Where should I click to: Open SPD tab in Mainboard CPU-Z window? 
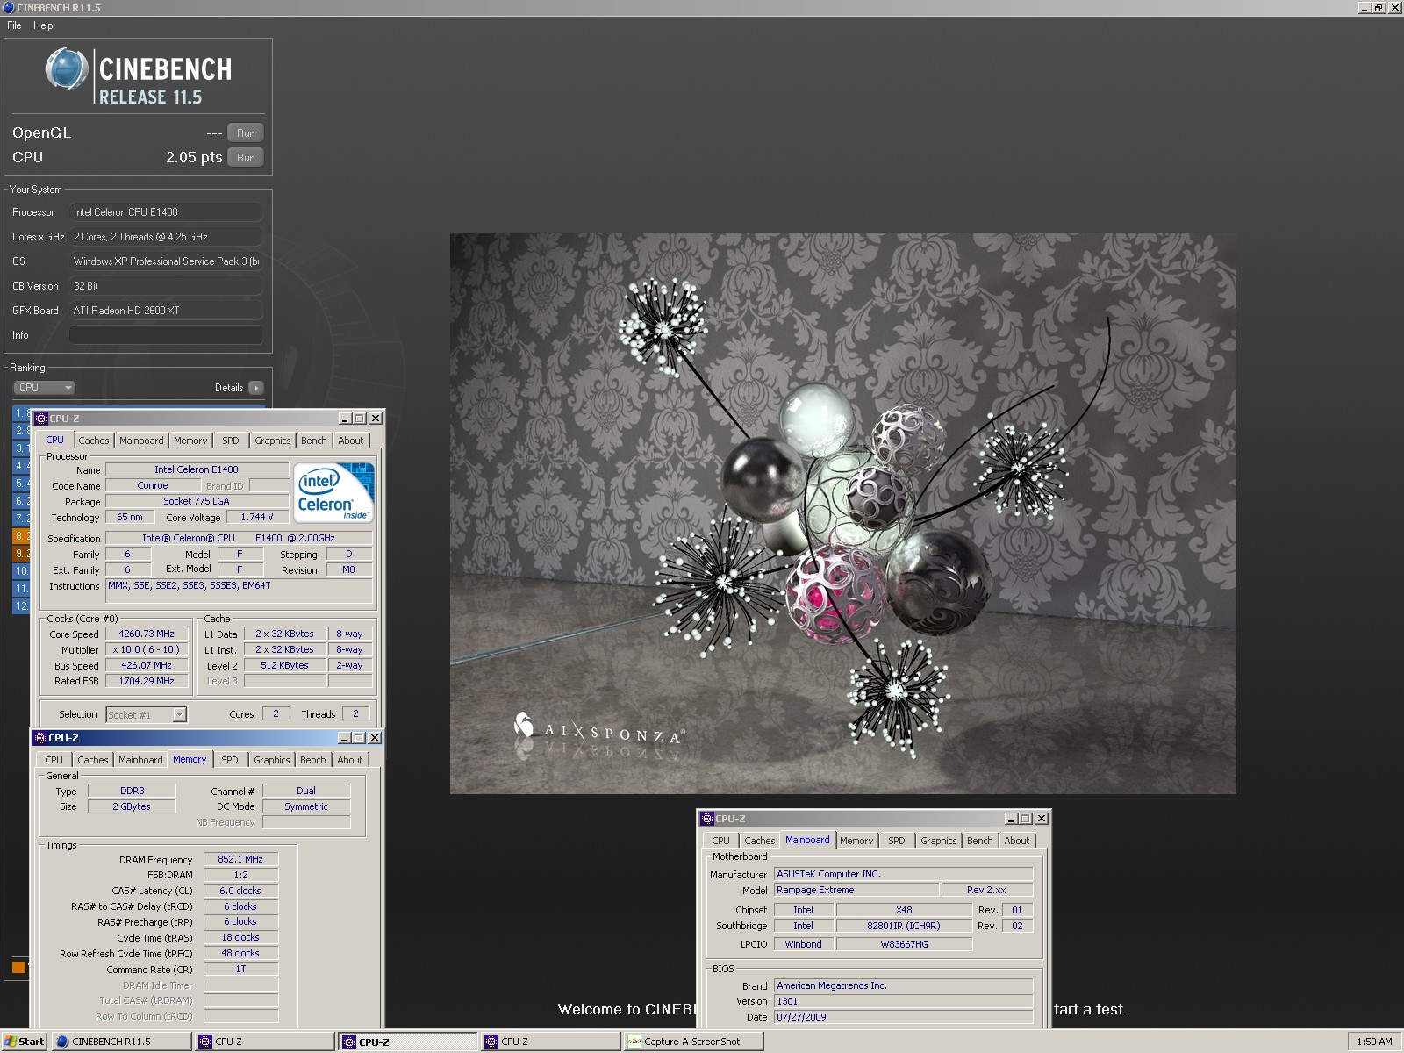point(897,841)
